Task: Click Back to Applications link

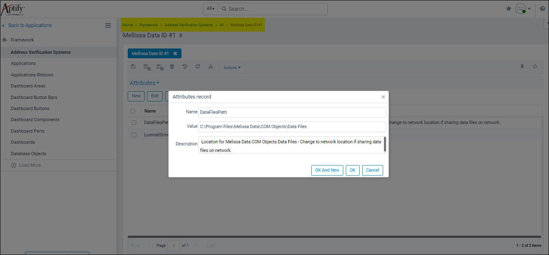Action: point(30,25)
